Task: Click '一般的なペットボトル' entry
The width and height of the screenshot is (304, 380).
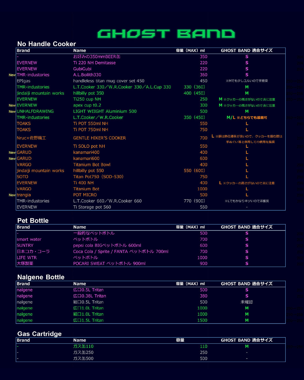Action: point(94,233)
